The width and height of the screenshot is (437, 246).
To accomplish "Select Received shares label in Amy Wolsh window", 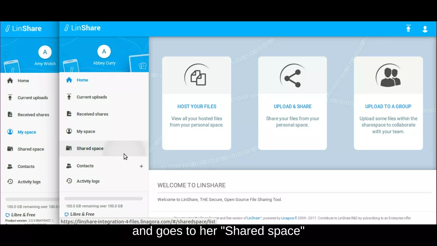I will coord(33,115).
